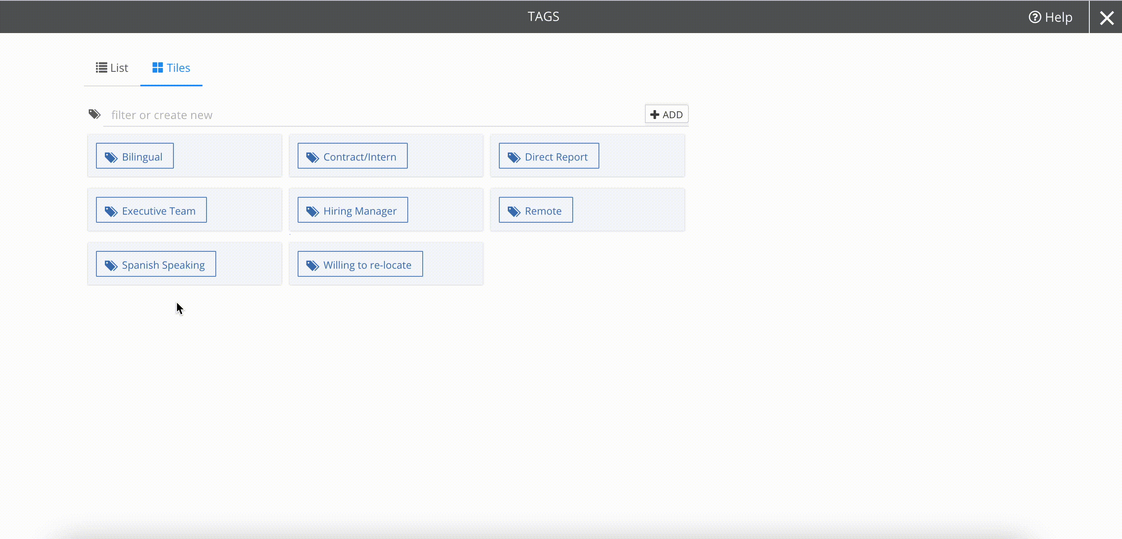The width and height of the screenshot is (1122, 539).
Task: Click the tags icon beside filter field
Action: [94, 114]
